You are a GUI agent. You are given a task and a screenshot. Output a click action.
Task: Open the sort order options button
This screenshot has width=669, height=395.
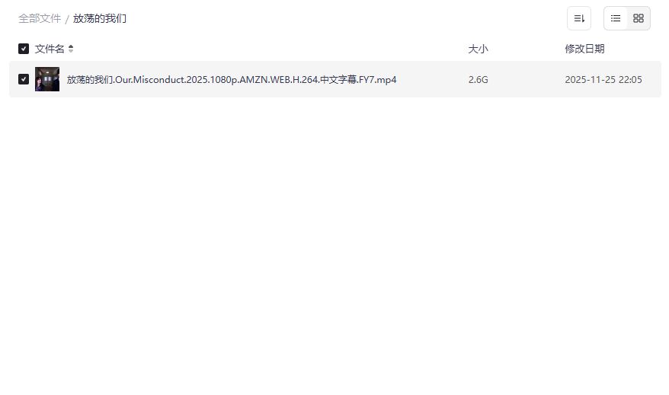point(579,18)
